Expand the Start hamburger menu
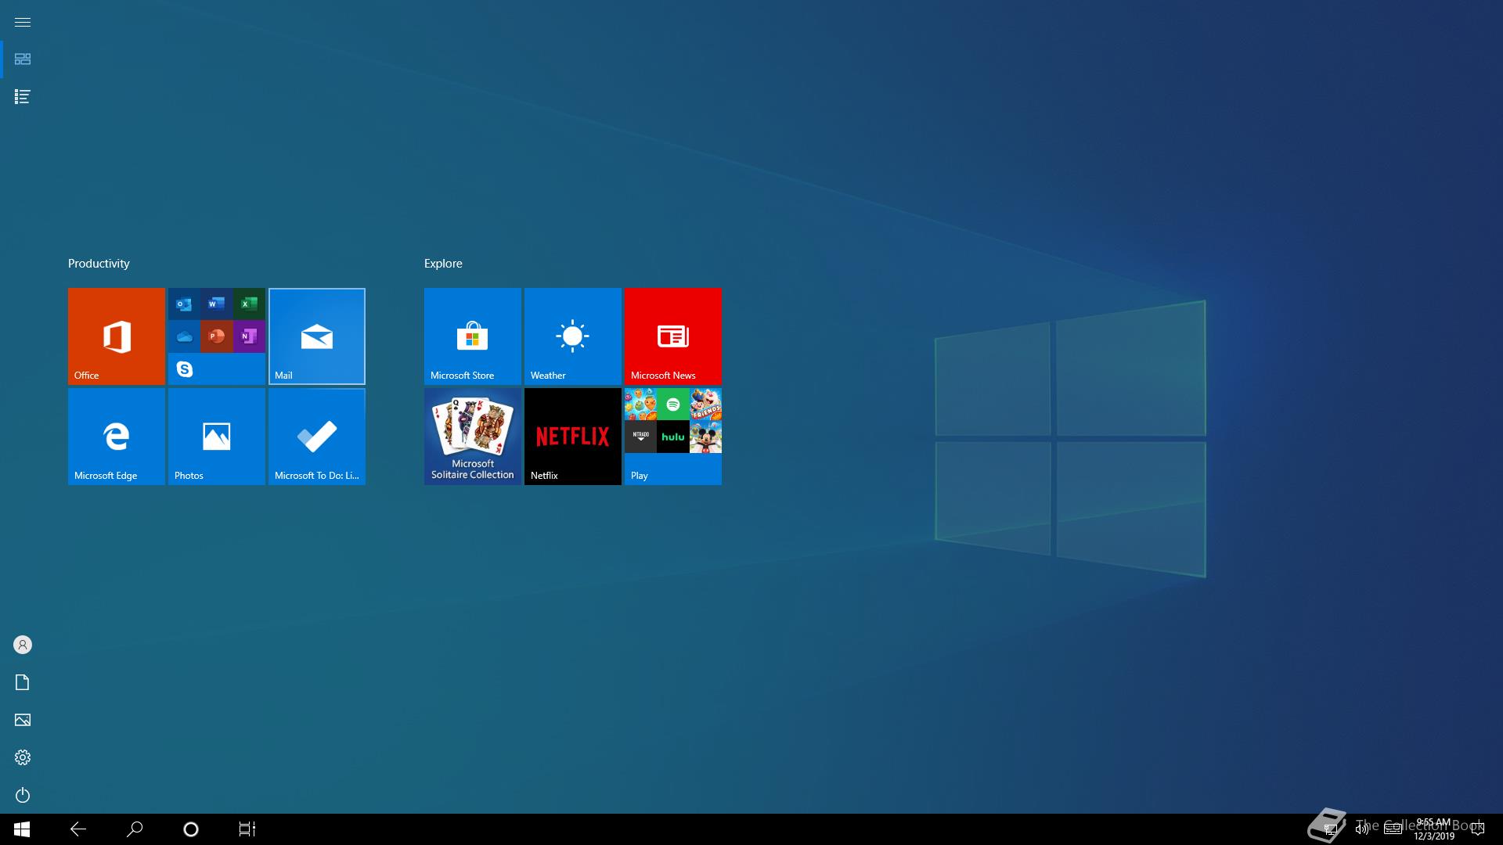 point(23,22)
